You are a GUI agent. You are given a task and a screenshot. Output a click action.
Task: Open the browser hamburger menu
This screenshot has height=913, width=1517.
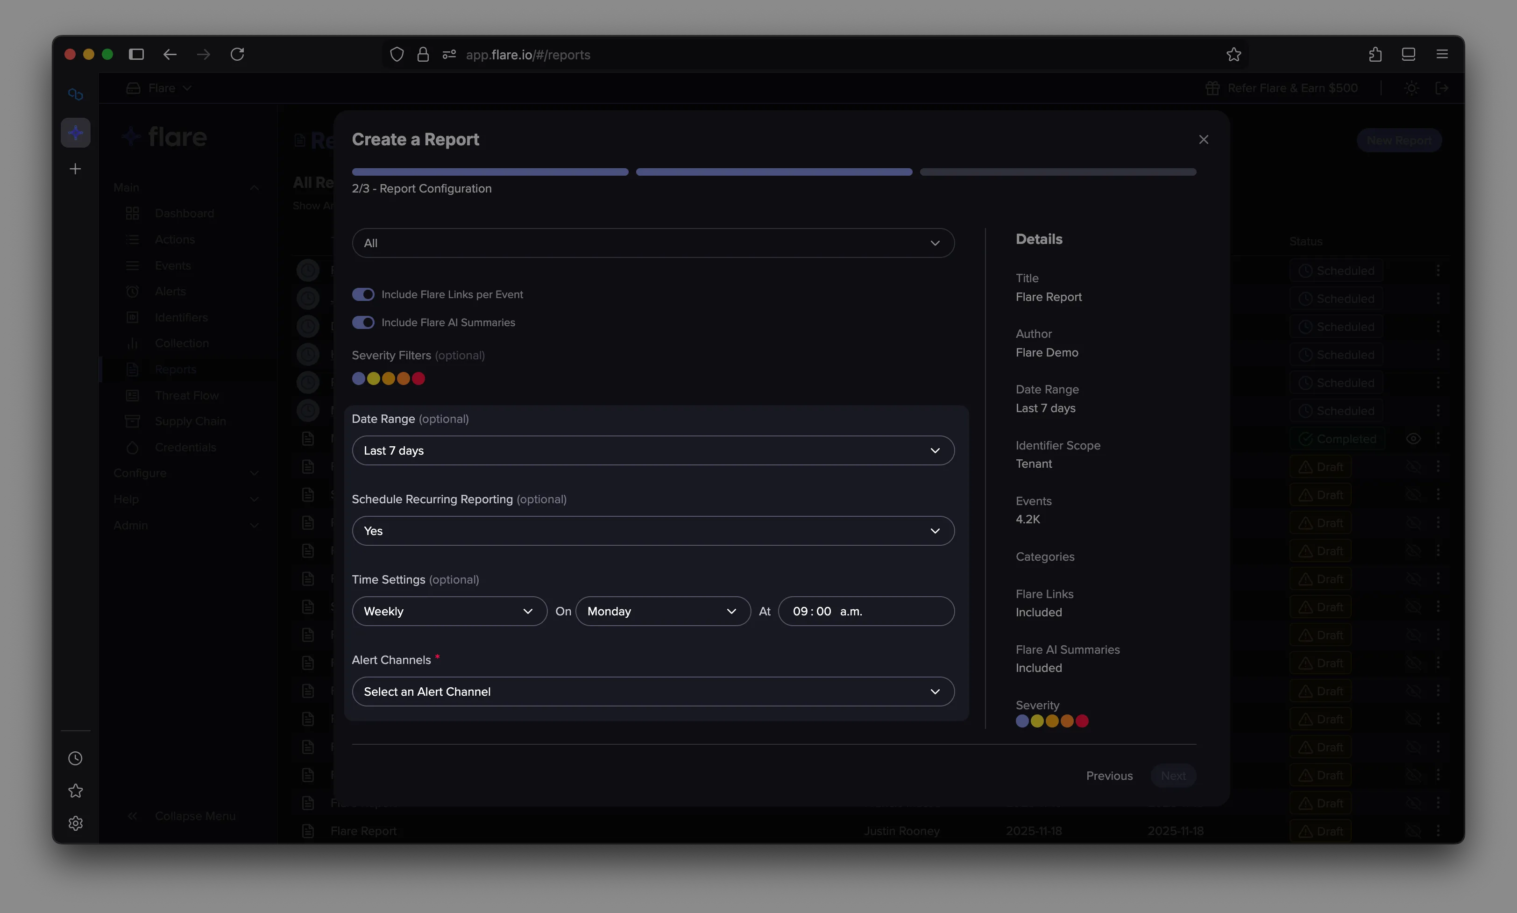pyautogui.click(x=1441, y=55)
